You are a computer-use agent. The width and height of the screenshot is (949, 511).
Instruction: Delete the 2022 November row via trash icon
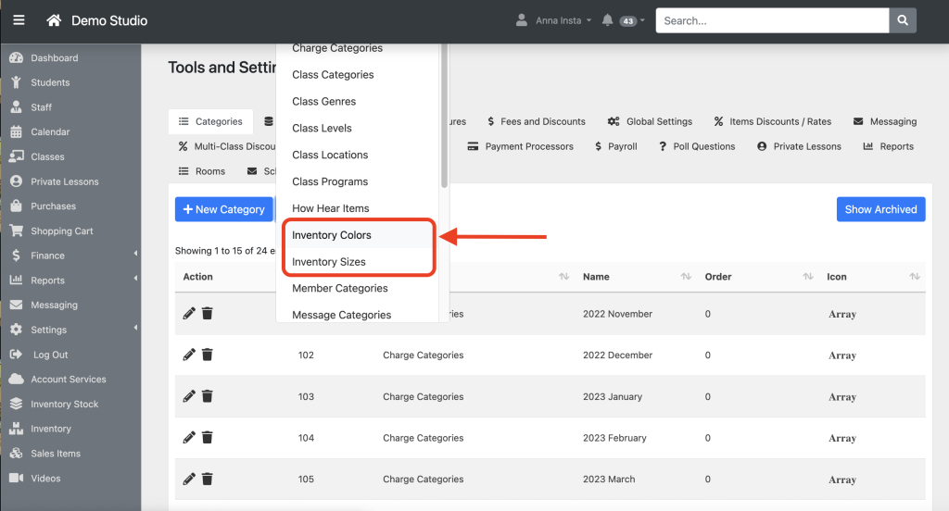[x=207, y=313]
